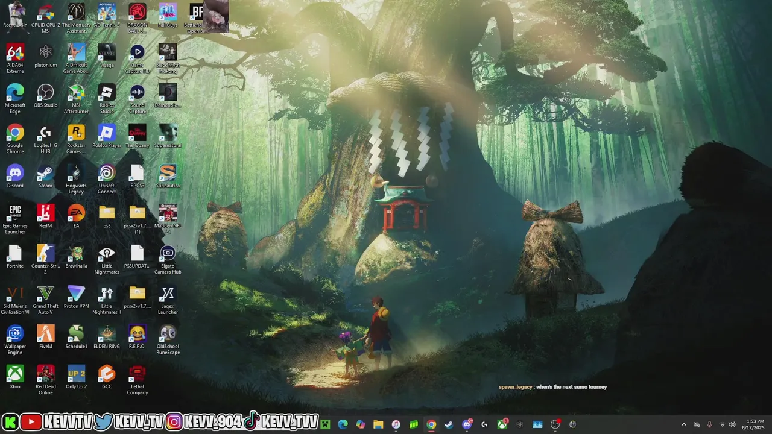
Task: Open Discord taskbar icon with notifications
Action: point(467,424)
